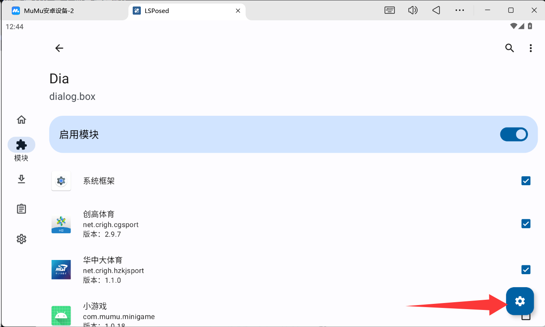Screen dimensions: 545x327
Task: Go back using the arrow icon
Action: [59, 48]
